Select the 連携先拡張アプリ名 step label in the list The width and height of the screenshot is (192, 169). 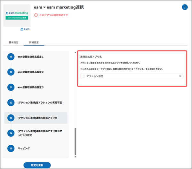[x=37, y=118]
